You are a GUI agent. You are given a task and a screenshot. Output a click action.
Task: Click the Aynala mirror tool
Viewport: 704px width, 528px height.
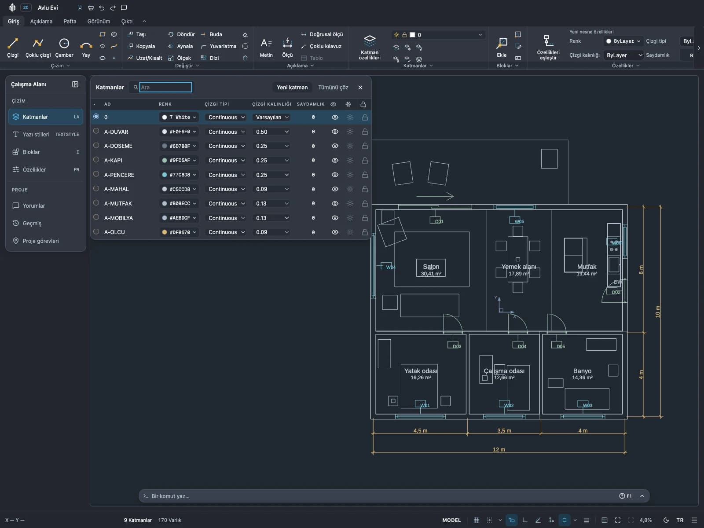[x=180, y=46]
